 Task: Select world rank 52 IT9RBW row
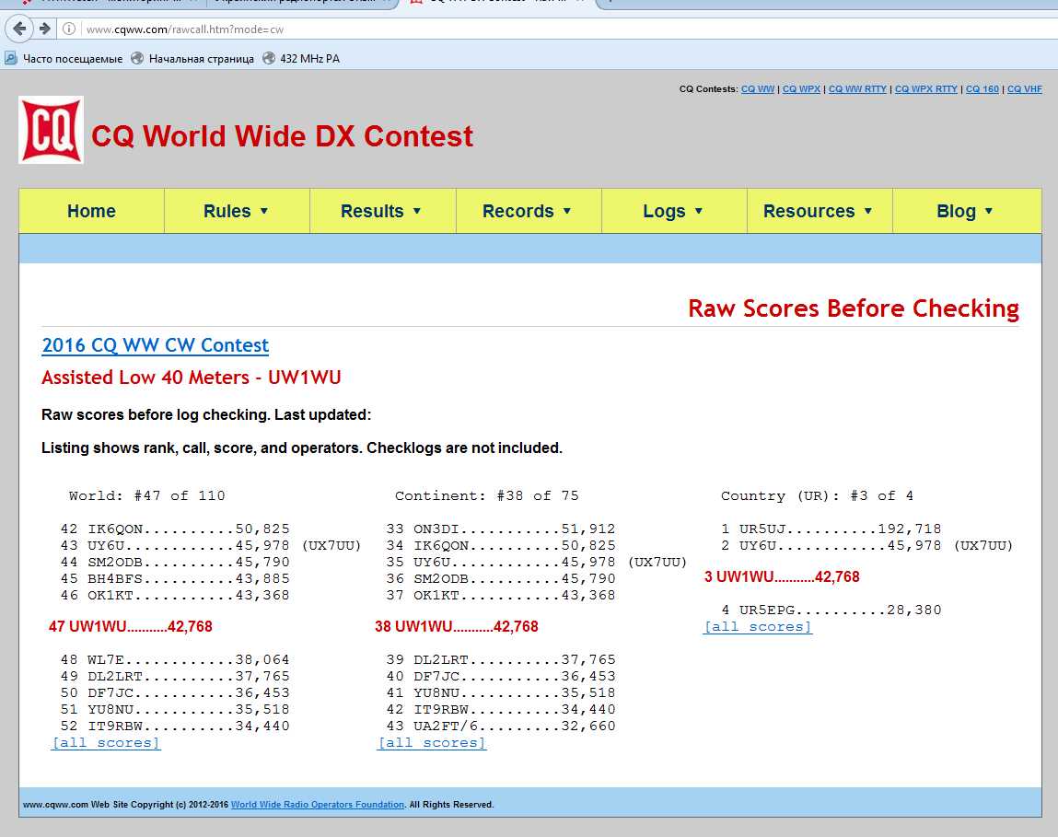click(175, 727)
